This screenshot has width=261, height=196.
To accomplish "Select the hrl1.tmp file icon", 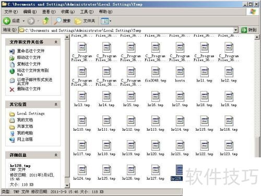I will [x=205, y=72].
